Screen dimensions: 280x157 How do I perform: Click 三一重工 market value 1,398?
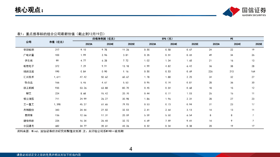[57, 104]
